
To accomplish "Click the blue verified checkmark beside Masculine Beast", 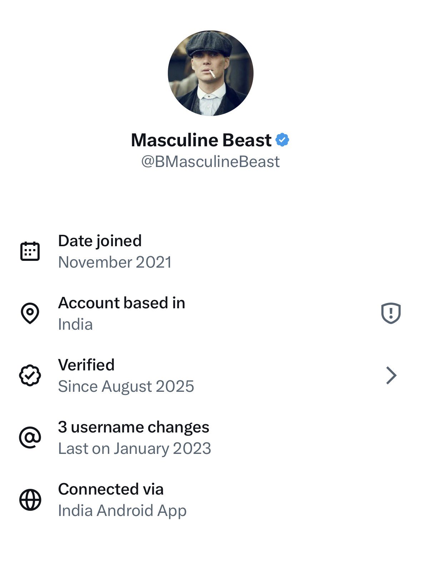I will coord(282,140).
